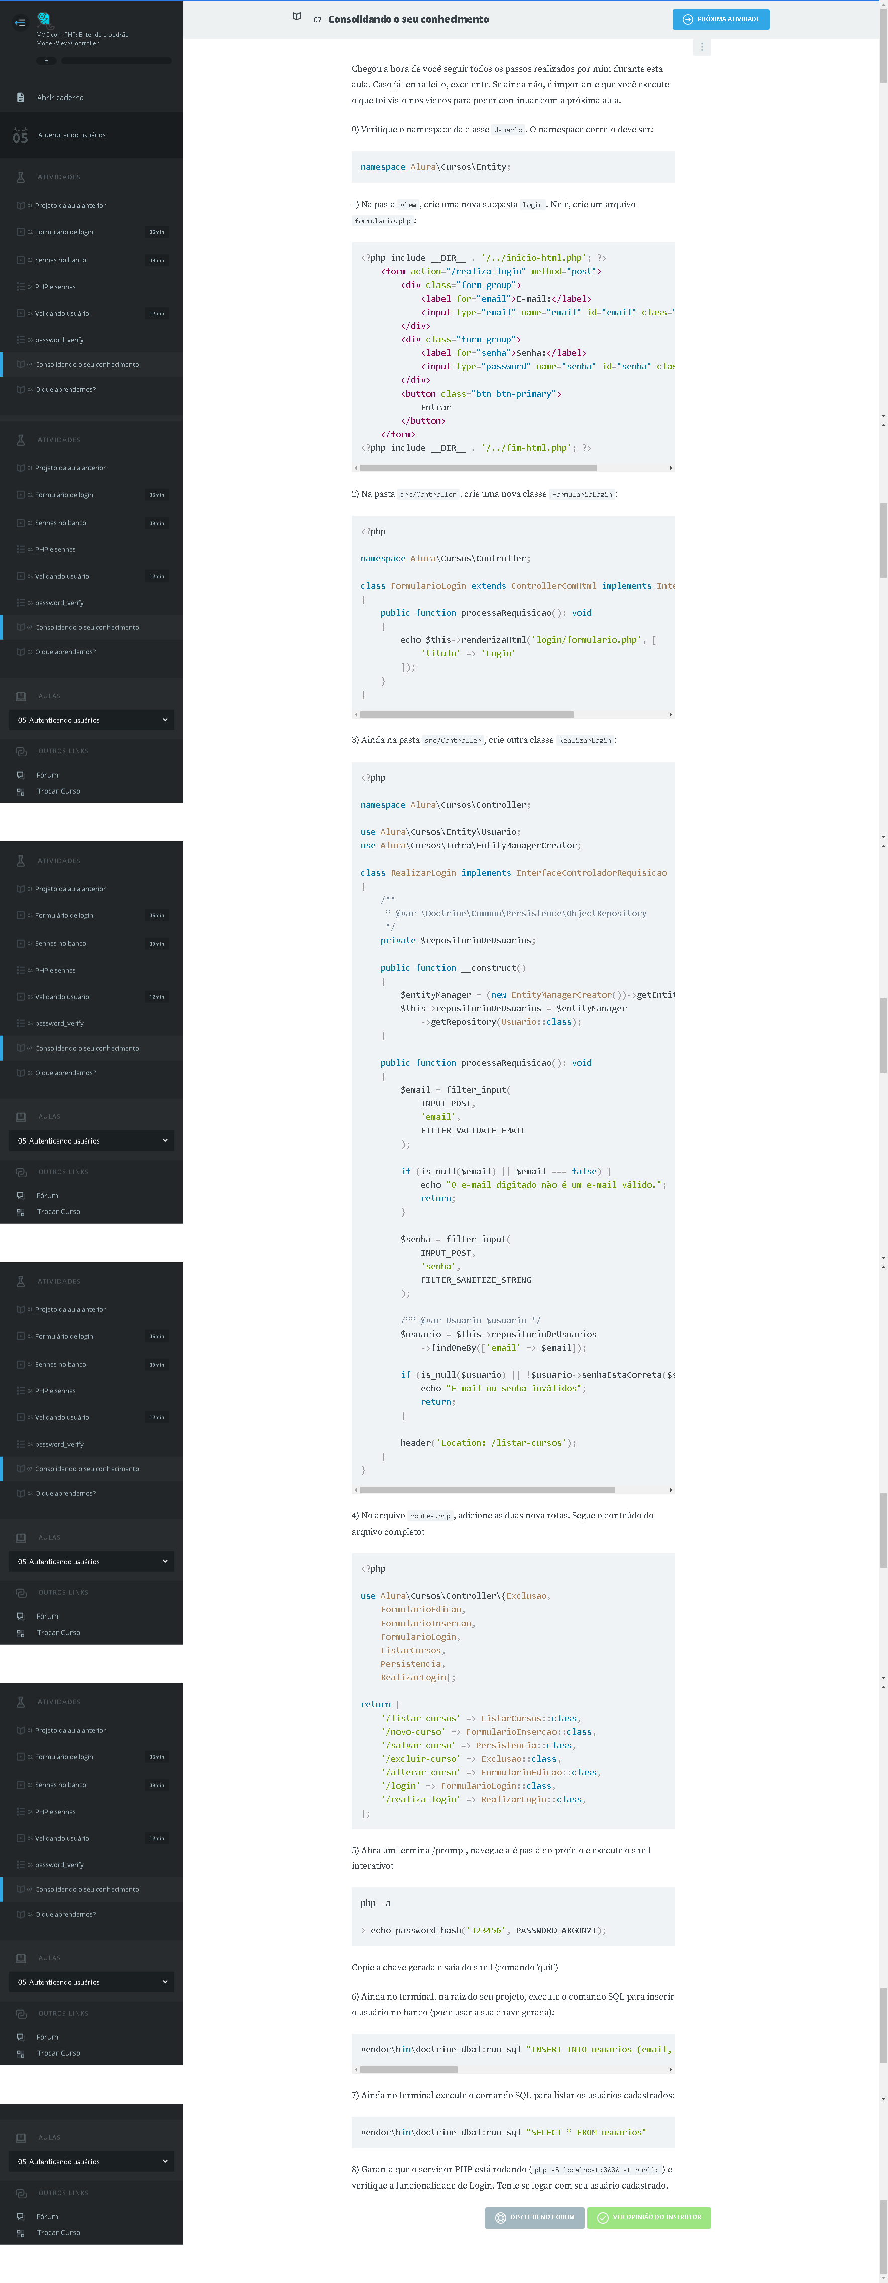Screen dimensions: 888x2283
Task: Go to next activity with Próxima Atividade
Action: point(721,20)
